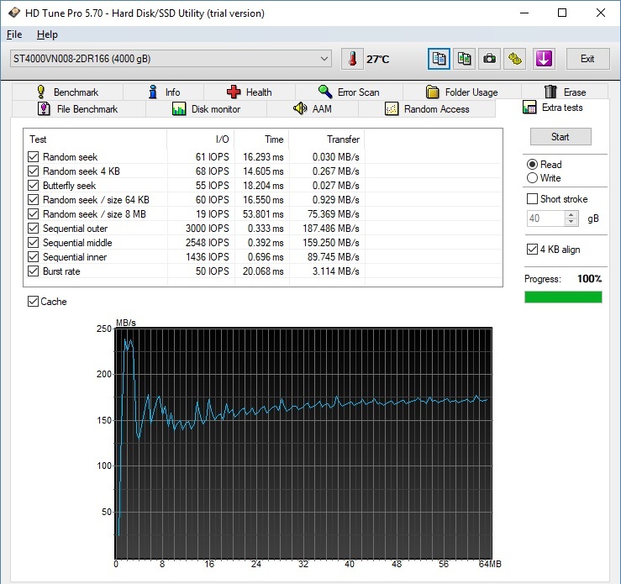Click the Exit button
Image resolution: width=621 pixels, height=584 pixels.
tap(587, 59)
